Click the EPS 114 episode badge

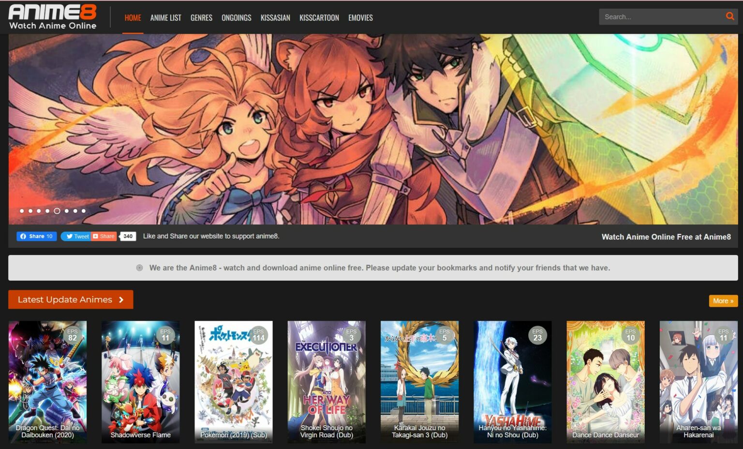(258, 335)
